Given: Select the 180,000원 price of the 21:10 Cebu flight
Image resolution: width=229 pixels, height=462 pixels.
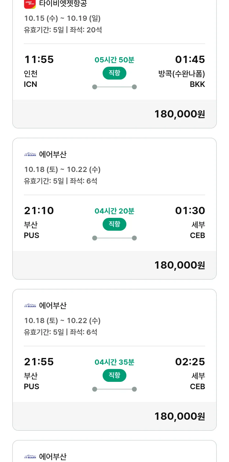Looking at the screenshot, I should click(180, 265).
